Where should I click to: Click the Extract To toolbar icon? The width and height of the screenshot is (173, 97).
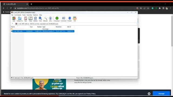[x=20, y=19]
